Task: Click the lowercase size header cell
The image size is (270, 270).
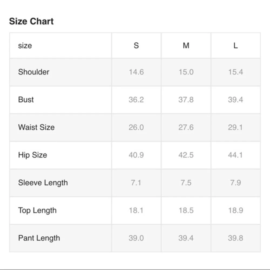Action: [x=25, y=45]
